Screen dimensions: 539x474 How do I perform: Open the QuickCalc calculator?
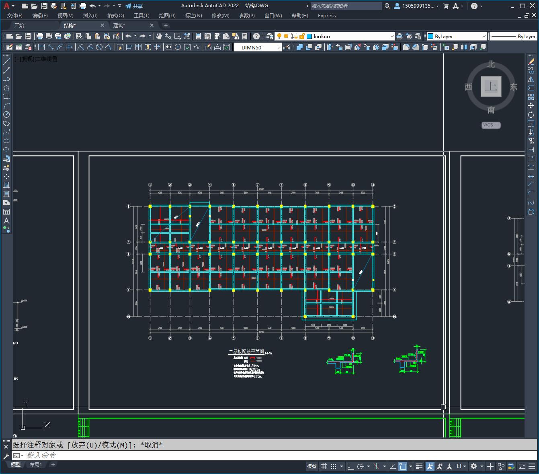[x=245, y=36]
